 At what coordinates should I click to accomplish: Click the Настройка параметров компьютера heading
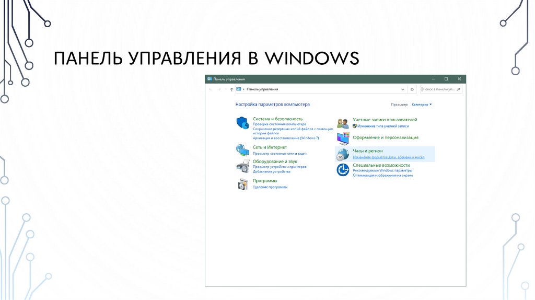273,105
